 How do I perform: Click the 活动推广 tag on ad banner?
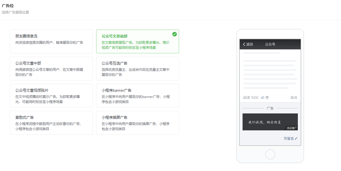(292, 128)
